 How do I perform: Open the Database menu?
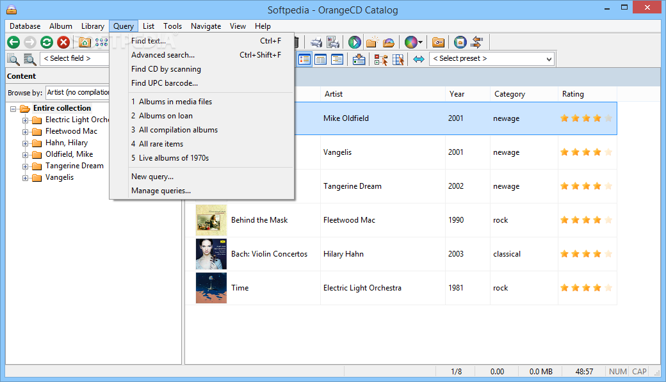click(25, 26)
